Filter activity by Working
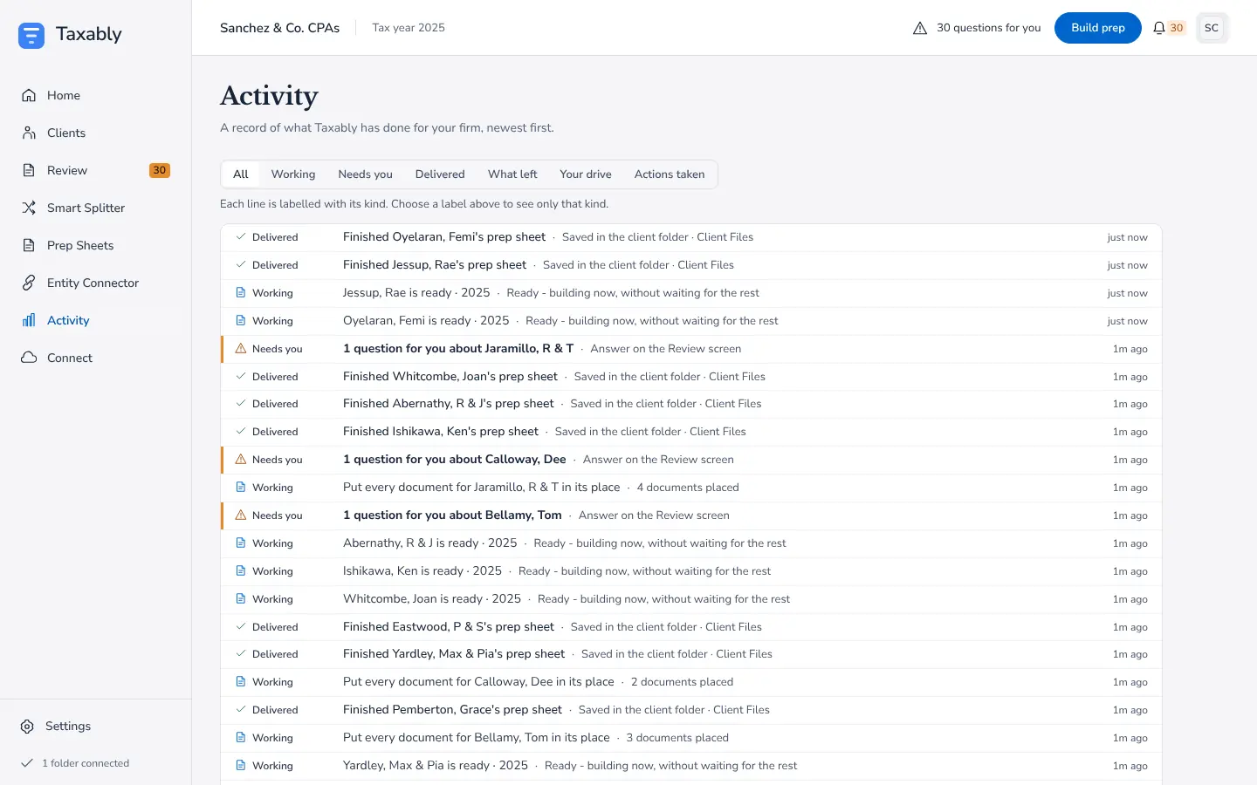This screenshot has width=1257, height=785. tap(293, 174)
